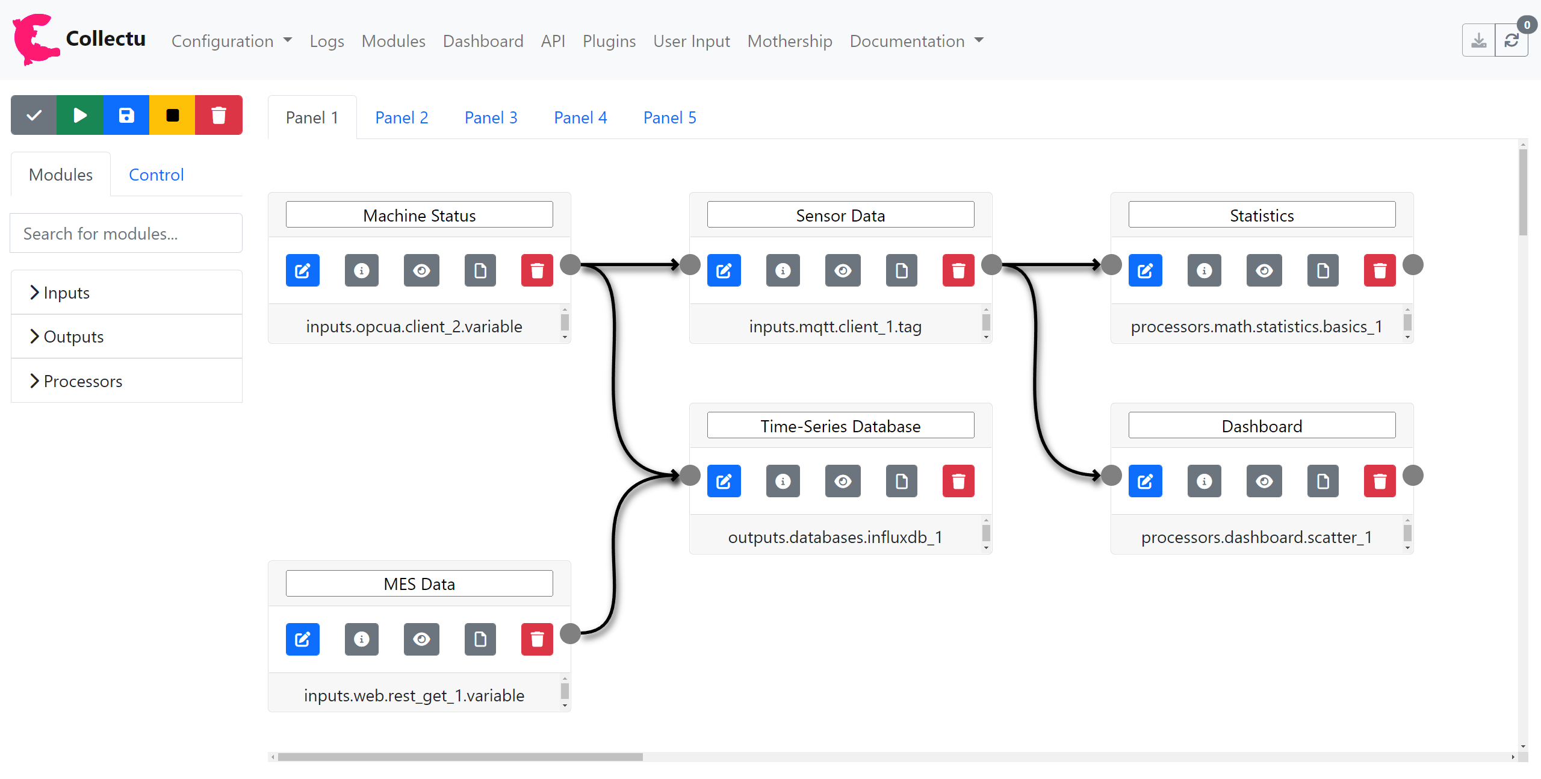Open the Logs page link
The image size is (1541, 779).
coord(327,41)
